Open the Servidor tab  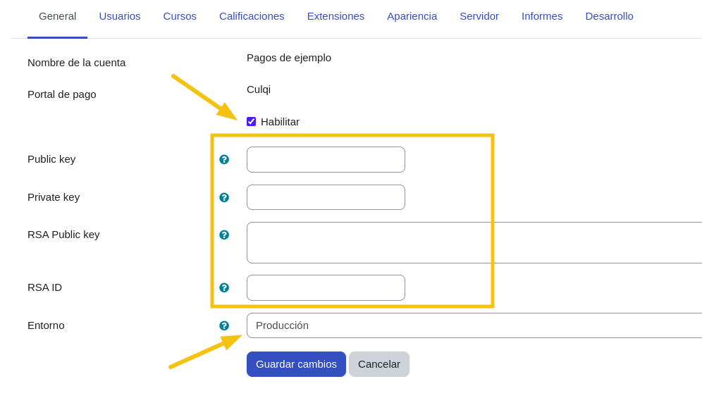coord(479,16)
